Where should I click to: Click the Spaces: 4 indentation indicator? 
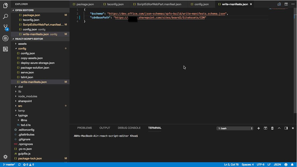pos(247,164)
